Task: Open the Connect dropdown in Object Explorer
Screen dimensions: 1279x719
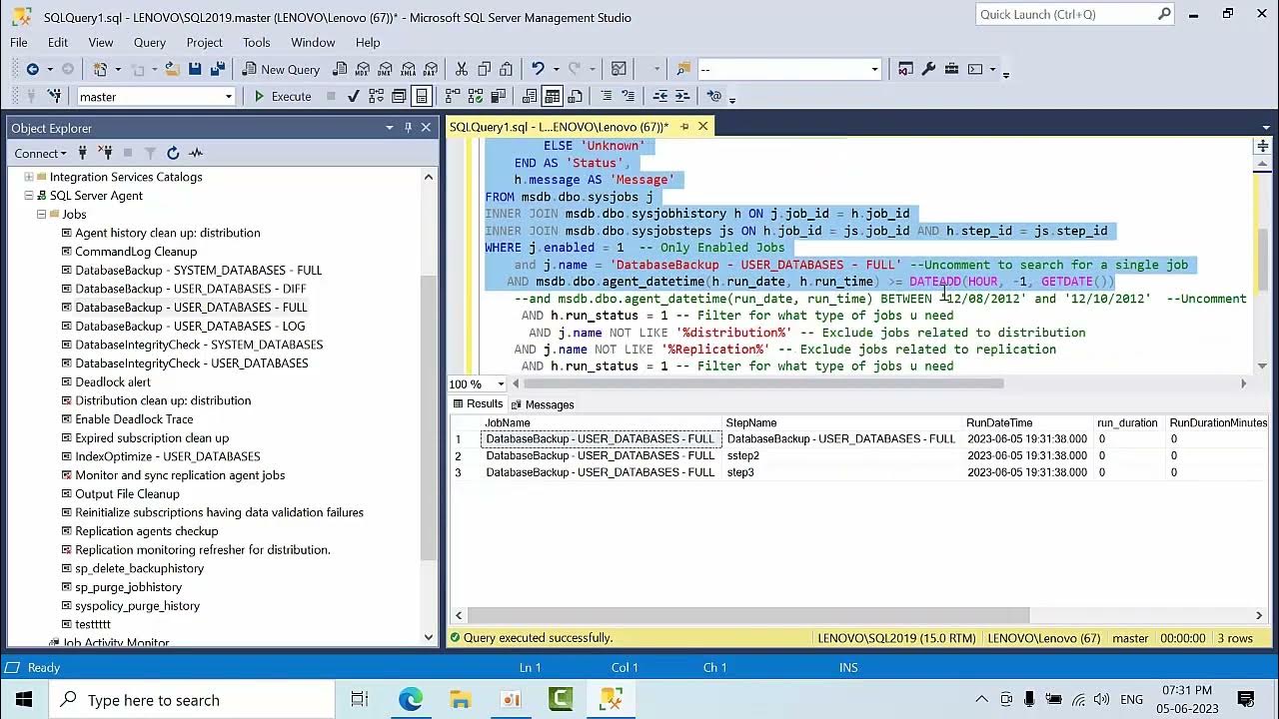Action: coord(41,153)
